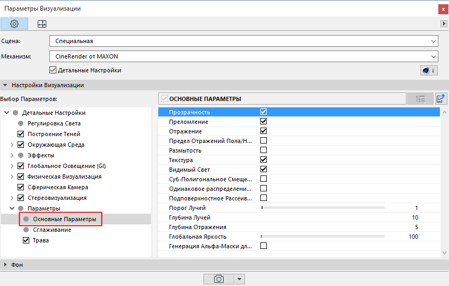Viewport: 449px width, 286px height.
Task: Enable the Размытость checkbox
Action: [264, 150]
